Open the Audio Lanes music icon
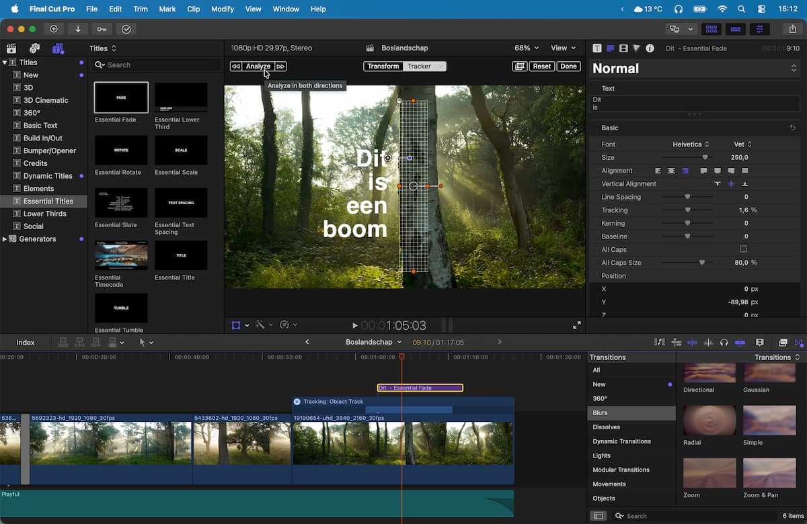Viewport: 807px width, 524px height. click(659, 343)
